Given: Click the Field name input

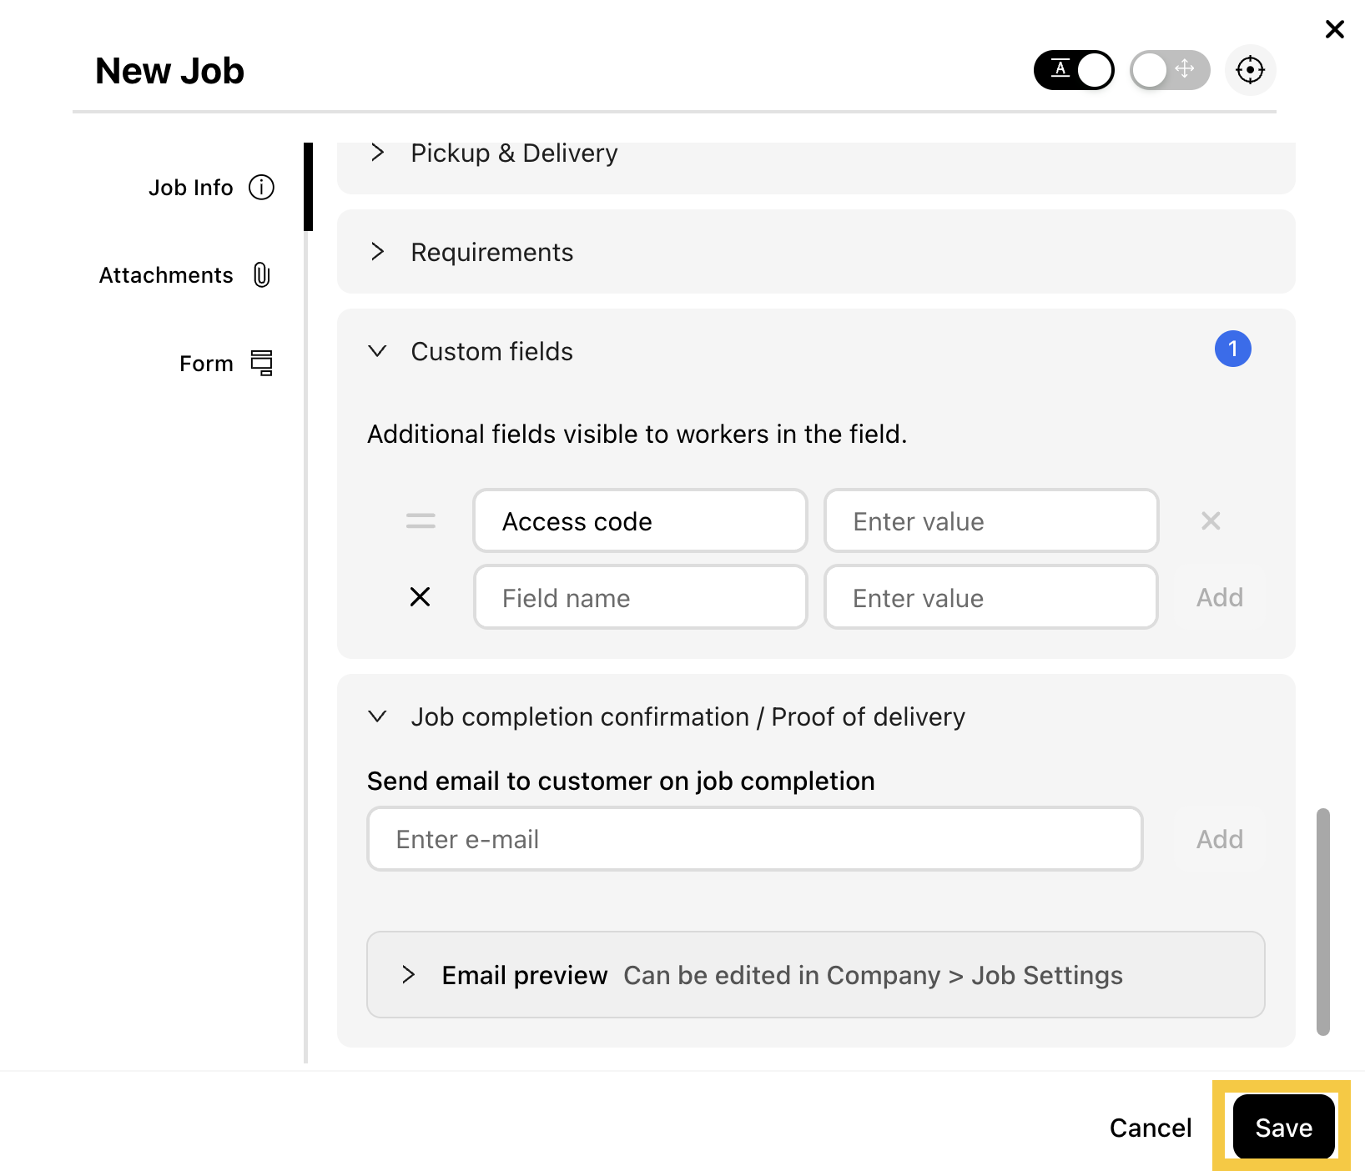Looking at the screenshot, I should coord(640,597).
